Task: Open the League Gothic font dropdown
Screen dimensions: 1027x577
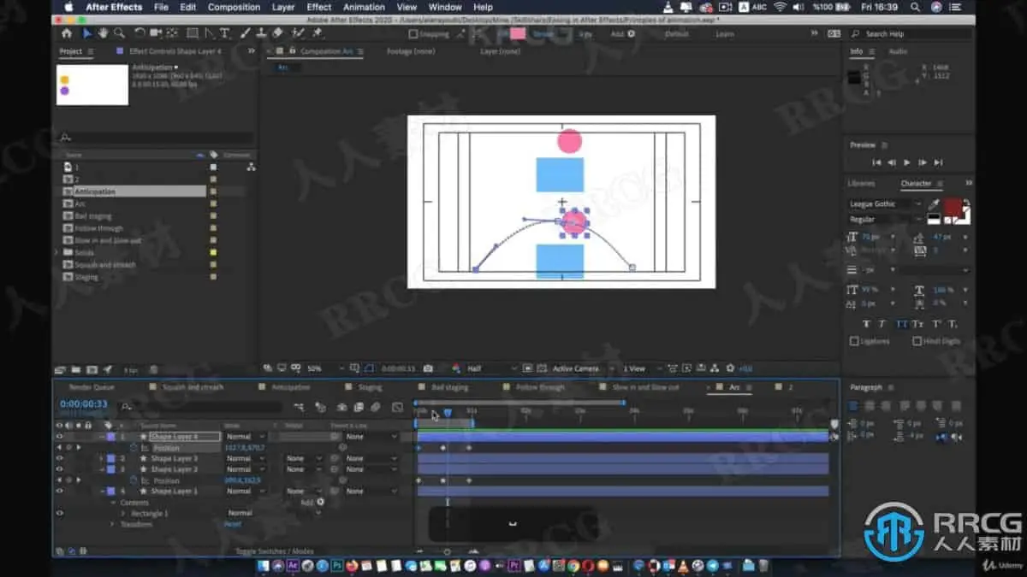Action: point(886,204)
